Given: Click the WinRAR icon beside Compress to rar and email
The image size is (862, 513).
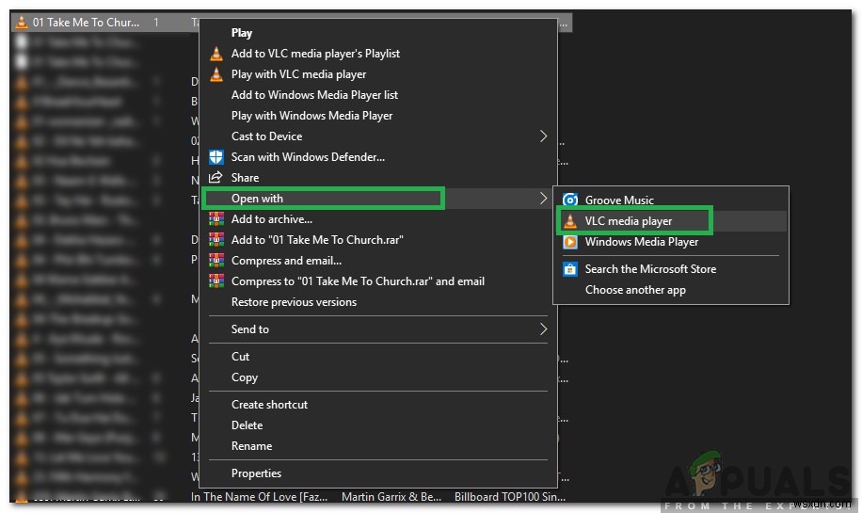Looking at the screenshot, I should pyautogui.click(x=216, y=281).
